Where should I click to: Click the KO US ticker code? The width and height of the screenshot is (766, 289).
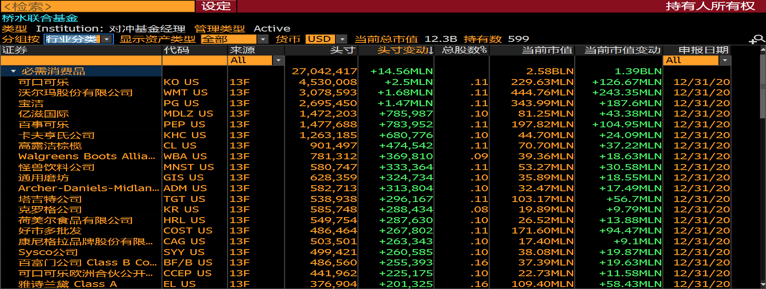click(x=181, y=82)
